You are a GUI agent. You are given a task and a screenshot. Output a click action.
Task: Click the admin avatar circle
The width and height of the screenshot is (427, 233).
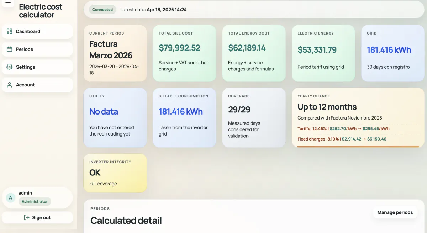tap(10, 198)
